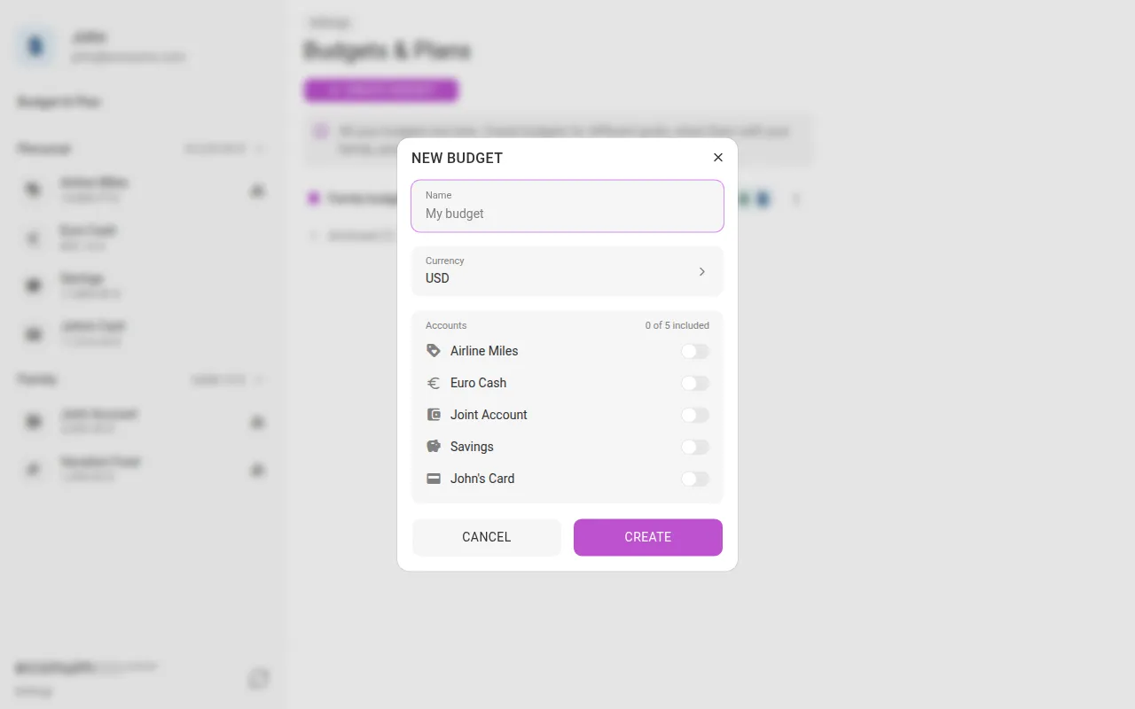Switch on the Savings account toggle
This screenshot has width=1135, height=709.
click(x=695, y=448)
